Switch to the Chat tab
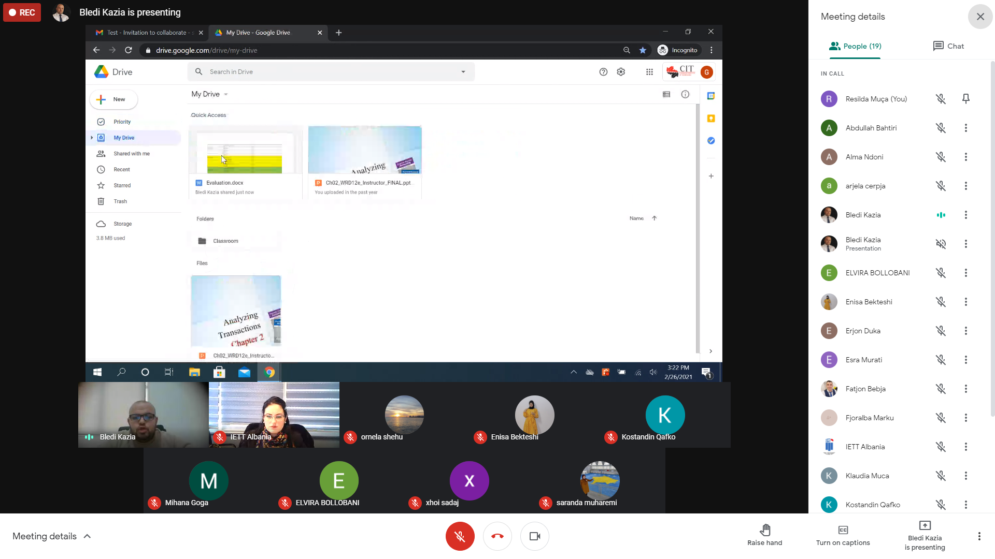This screenshot has height=559, width=995. point(948,46)
